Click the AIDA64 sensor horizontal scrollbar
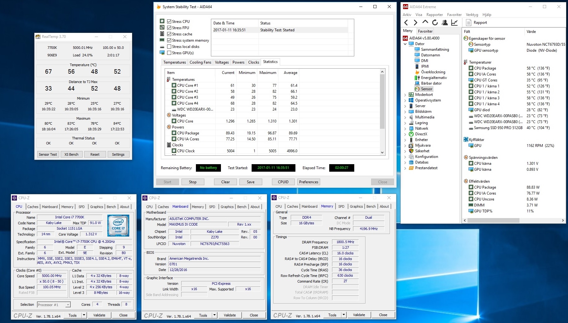Image resolution: width=568 pixels, height=323 pixels. coord(493,220)
